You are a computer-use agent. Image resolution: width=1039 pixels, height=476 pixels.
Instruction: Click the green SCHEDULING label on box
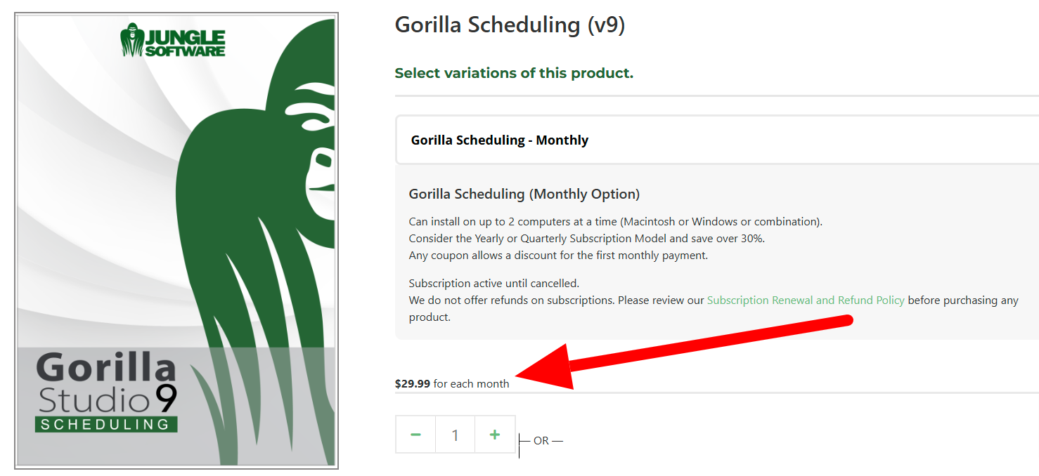click(x=106, y=424)
